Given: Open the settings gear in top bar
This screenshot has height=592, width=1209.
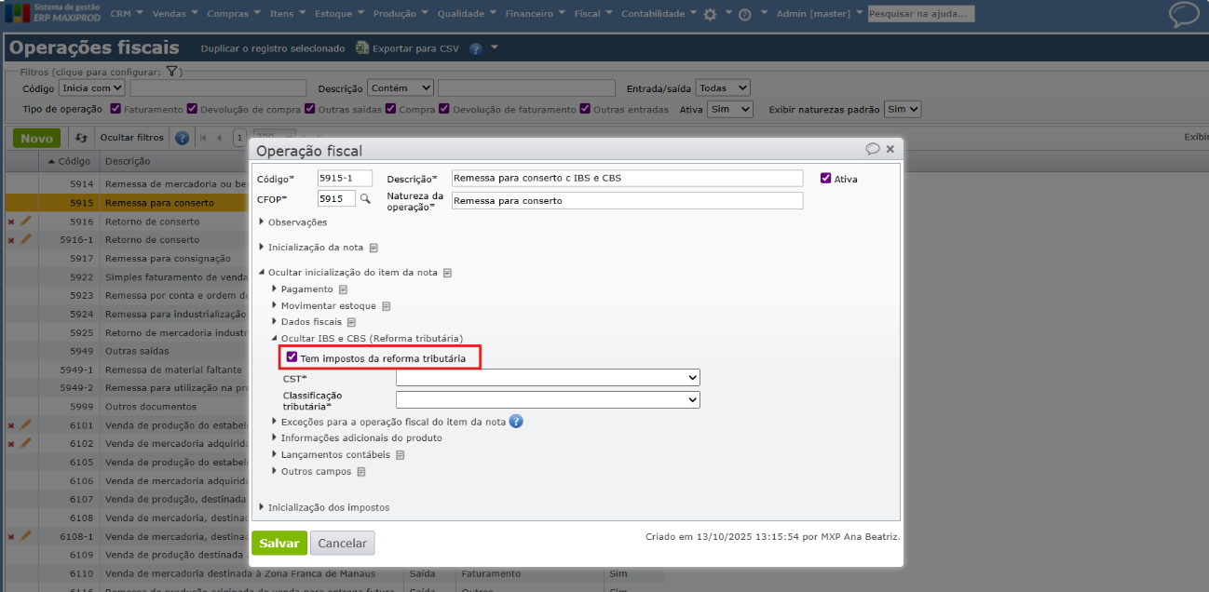Looking at the screenshot, I should (710, 14).
